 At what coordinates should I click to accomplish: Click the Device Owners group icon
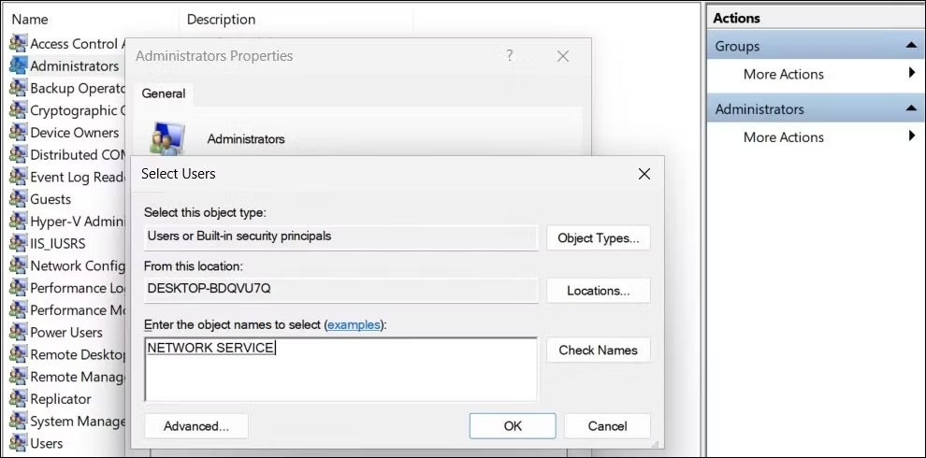(x=18, y=133)
